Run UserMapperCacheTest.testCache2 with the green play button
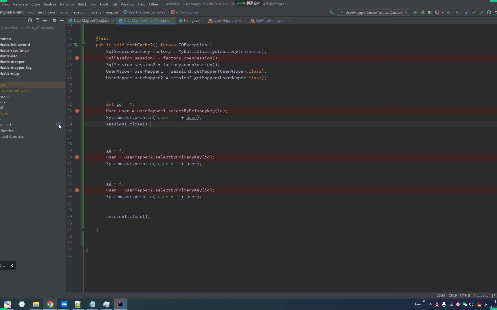The image size is (497, 310). [x=415, y=12]
